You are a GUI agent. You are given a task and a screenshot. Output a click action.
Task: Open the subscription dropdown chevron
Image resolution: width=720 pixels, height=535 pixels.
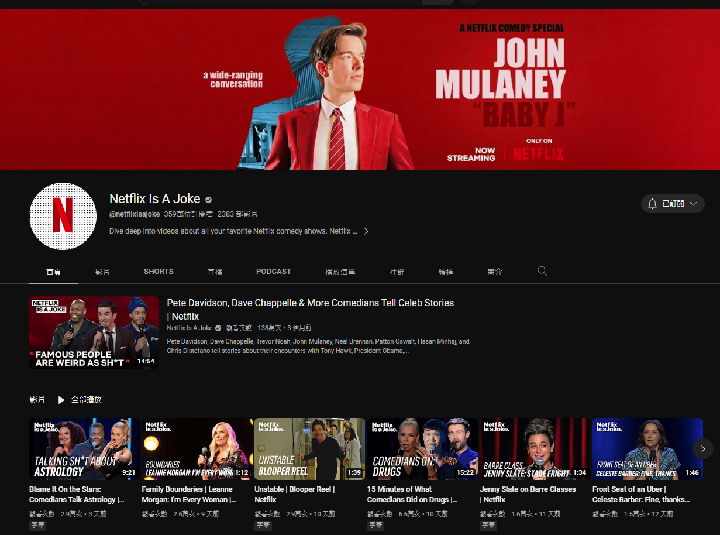coord(693,204)
